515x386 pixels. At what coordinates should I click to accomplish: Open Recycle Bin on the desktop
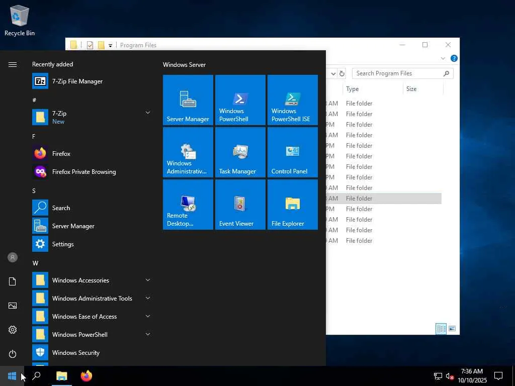20,20
